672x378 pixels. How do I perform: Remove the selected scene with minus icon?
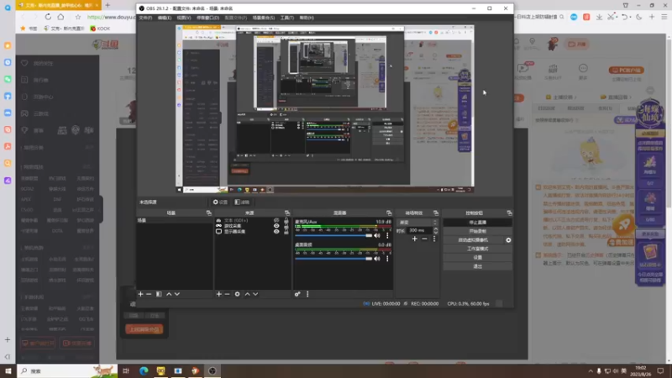pos(149,294)
